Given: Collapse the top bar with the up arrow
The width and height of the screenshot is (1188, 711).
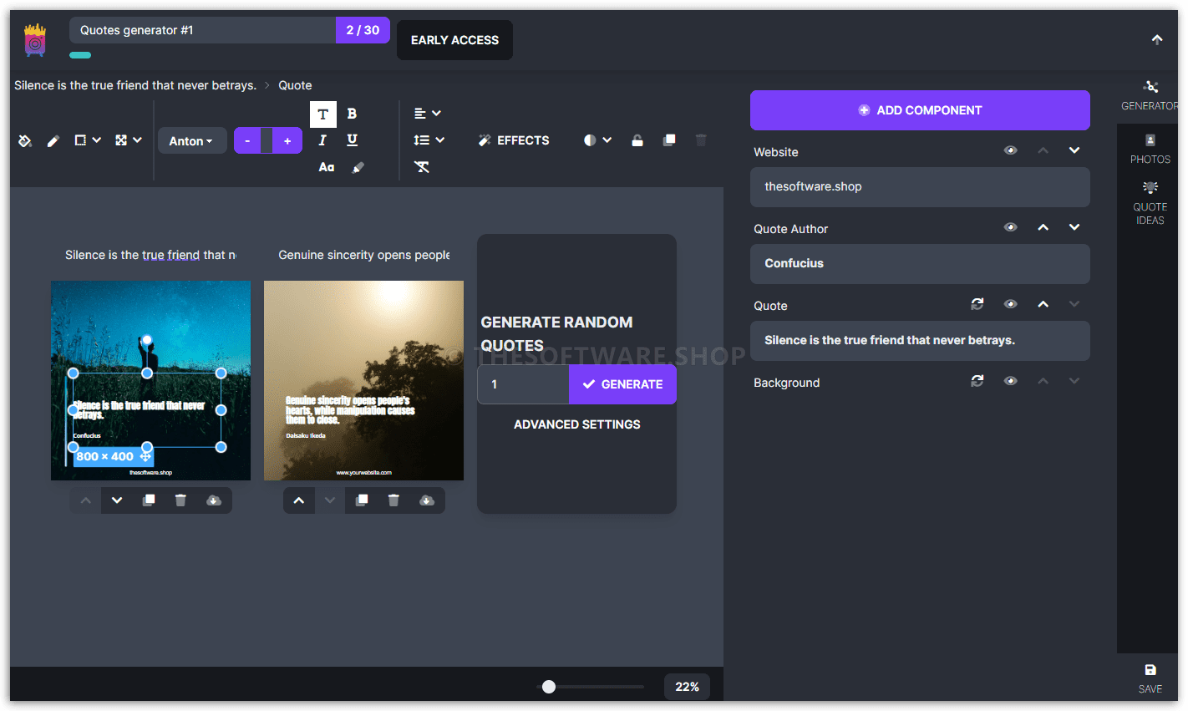Looking at the screenshot, I should click(1157, 39).
